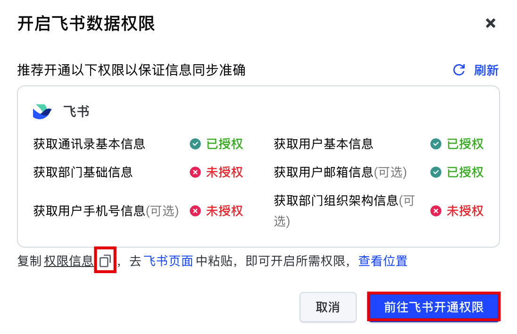Click the 开启飞书数据权限 dialog title

click(86, 24)
